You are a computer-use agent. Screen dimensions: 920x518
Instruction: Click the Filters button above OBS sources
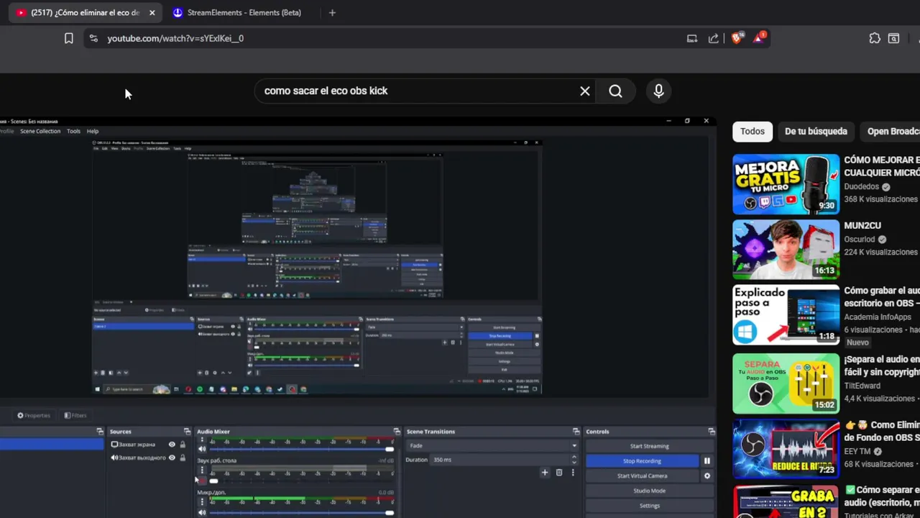tap(75, 415)
